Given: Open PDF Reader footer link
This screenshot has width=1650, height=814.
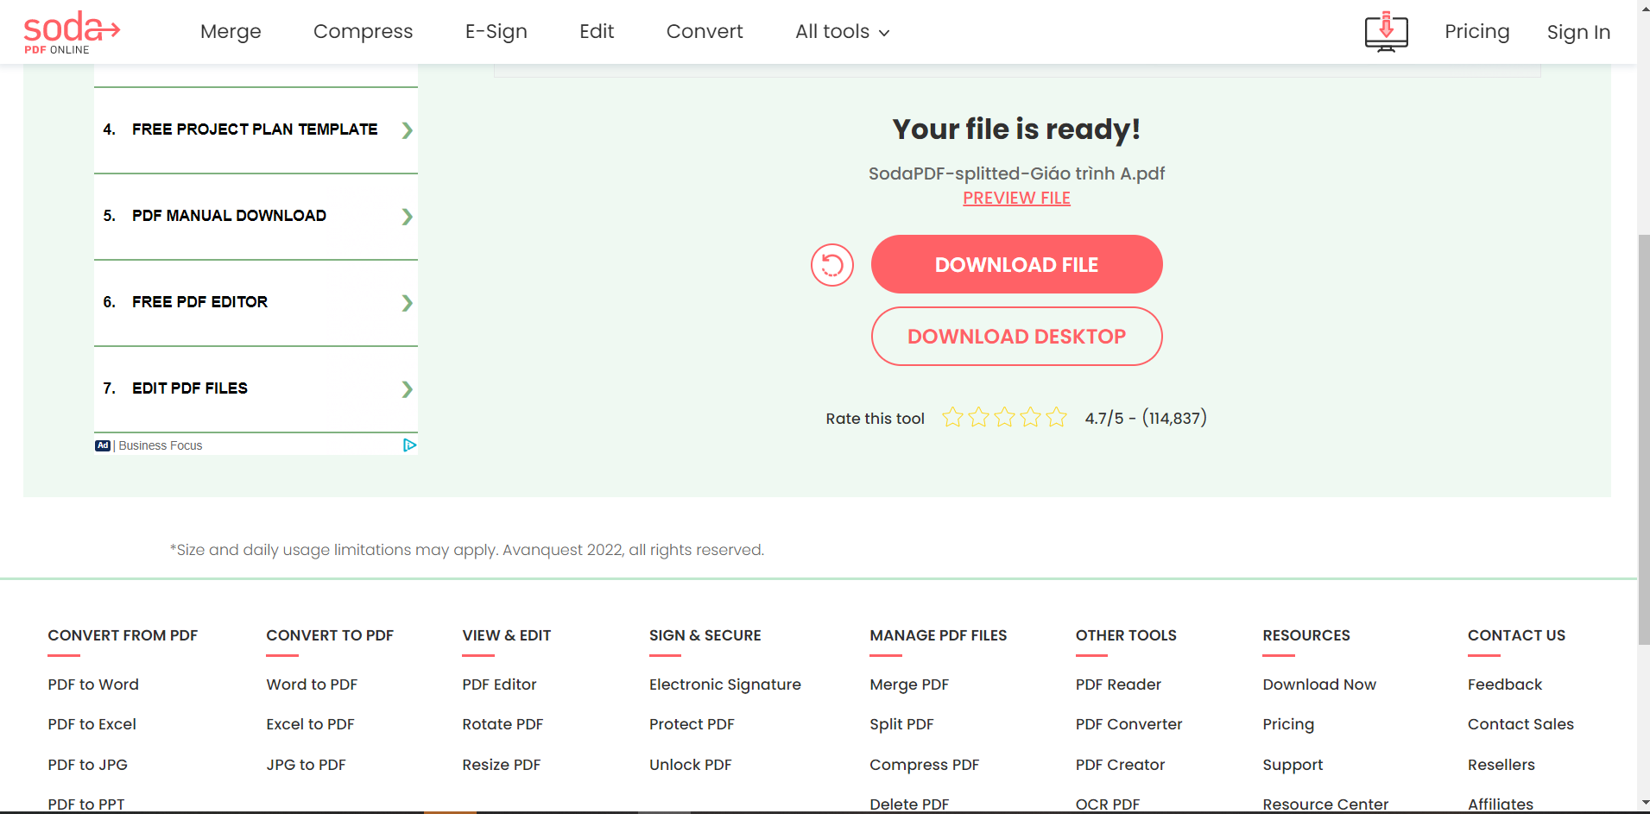Looking at the screenshot, I should [1118, 685].
